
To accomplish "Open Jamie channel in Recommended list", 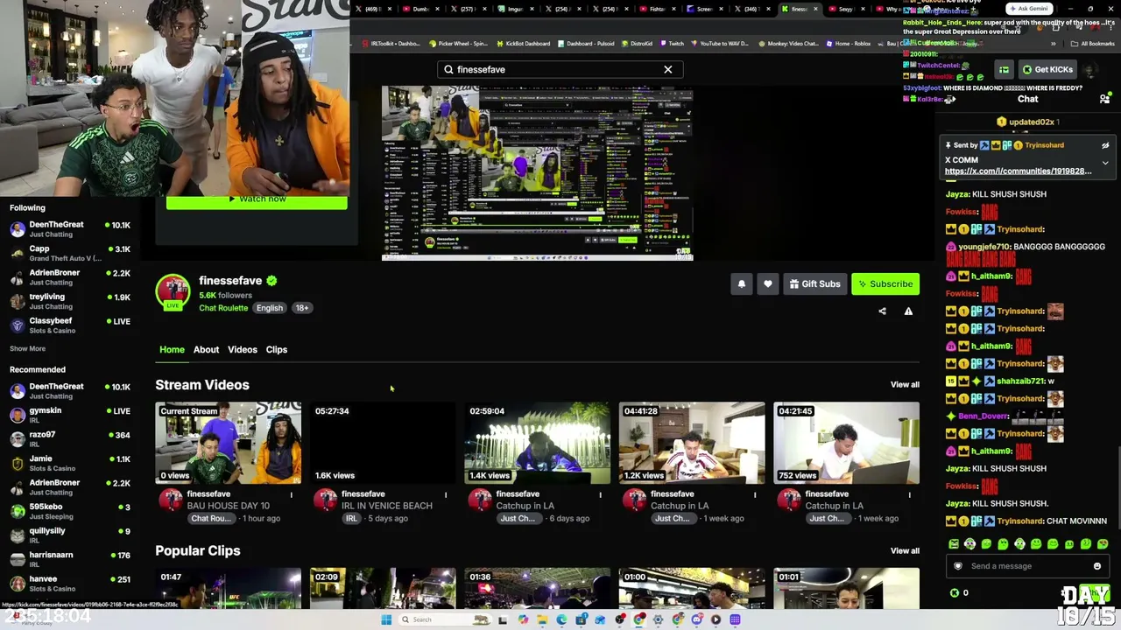I will [x=70, y=463].
